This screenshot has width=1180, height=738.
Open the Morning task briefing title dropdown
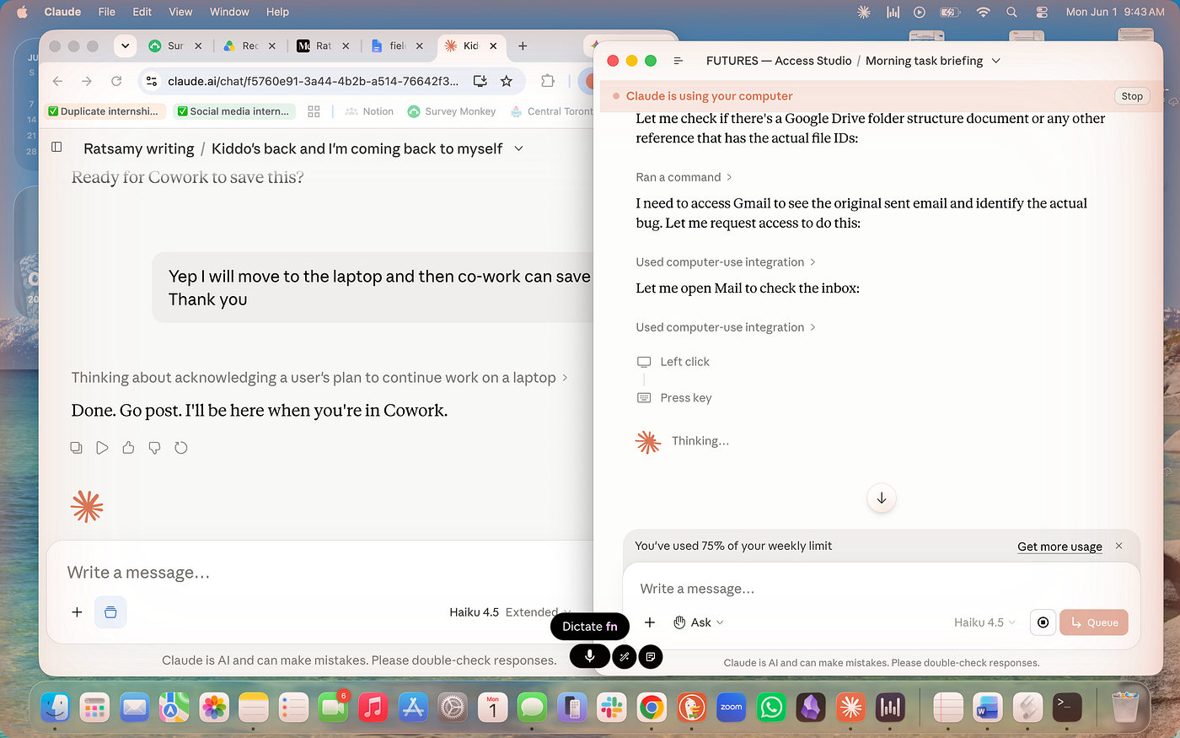[x=996, y=61]
